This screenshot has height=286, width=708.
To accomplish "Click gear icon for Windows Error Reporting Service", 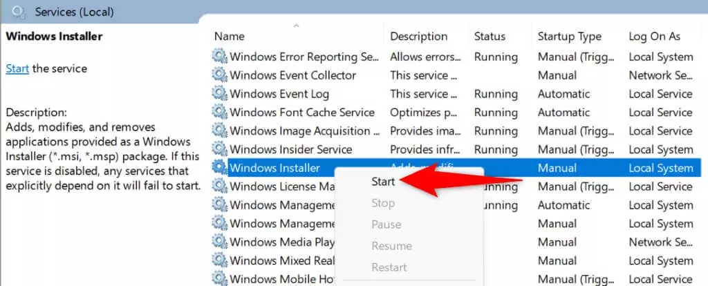I will (x=220, y=57).
